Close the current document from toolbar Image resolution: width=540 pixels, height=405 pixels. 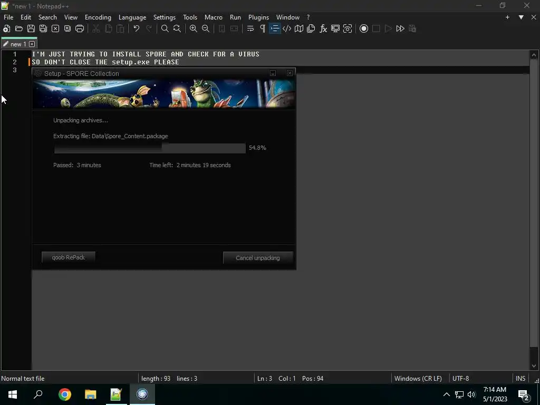[55, 28]
